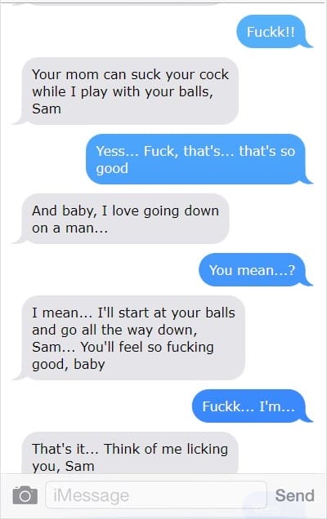Click the tail of the 'You mean...?' bubble
The image size is (327, 519).
click(x=307, y=282)
